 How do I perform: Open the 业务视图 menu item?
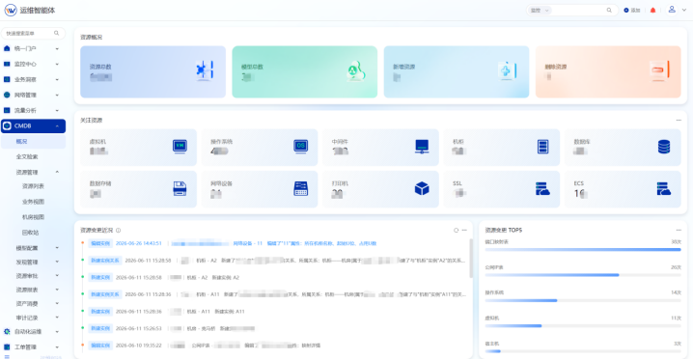(x=33, y=202)
